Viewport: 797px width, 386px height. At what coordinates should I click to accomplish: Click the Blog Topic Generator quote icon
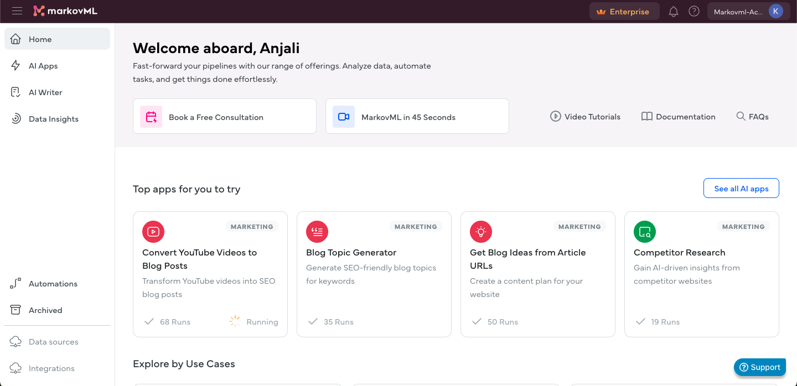[317, 232]
